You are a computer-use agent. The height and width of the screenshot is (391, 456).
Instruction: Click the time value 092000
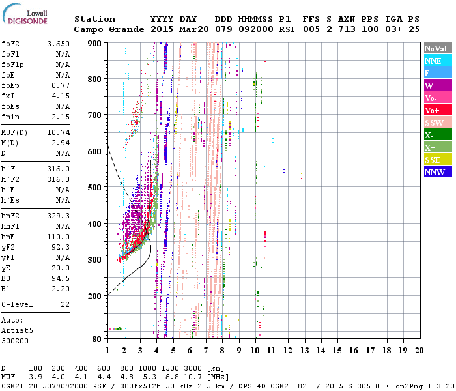pos(256,29)
